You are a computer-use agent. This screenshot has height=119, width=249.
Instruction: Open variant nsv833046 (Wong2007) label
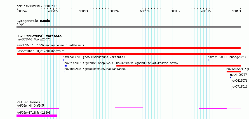pyautogui.click(x=34, y=39)
